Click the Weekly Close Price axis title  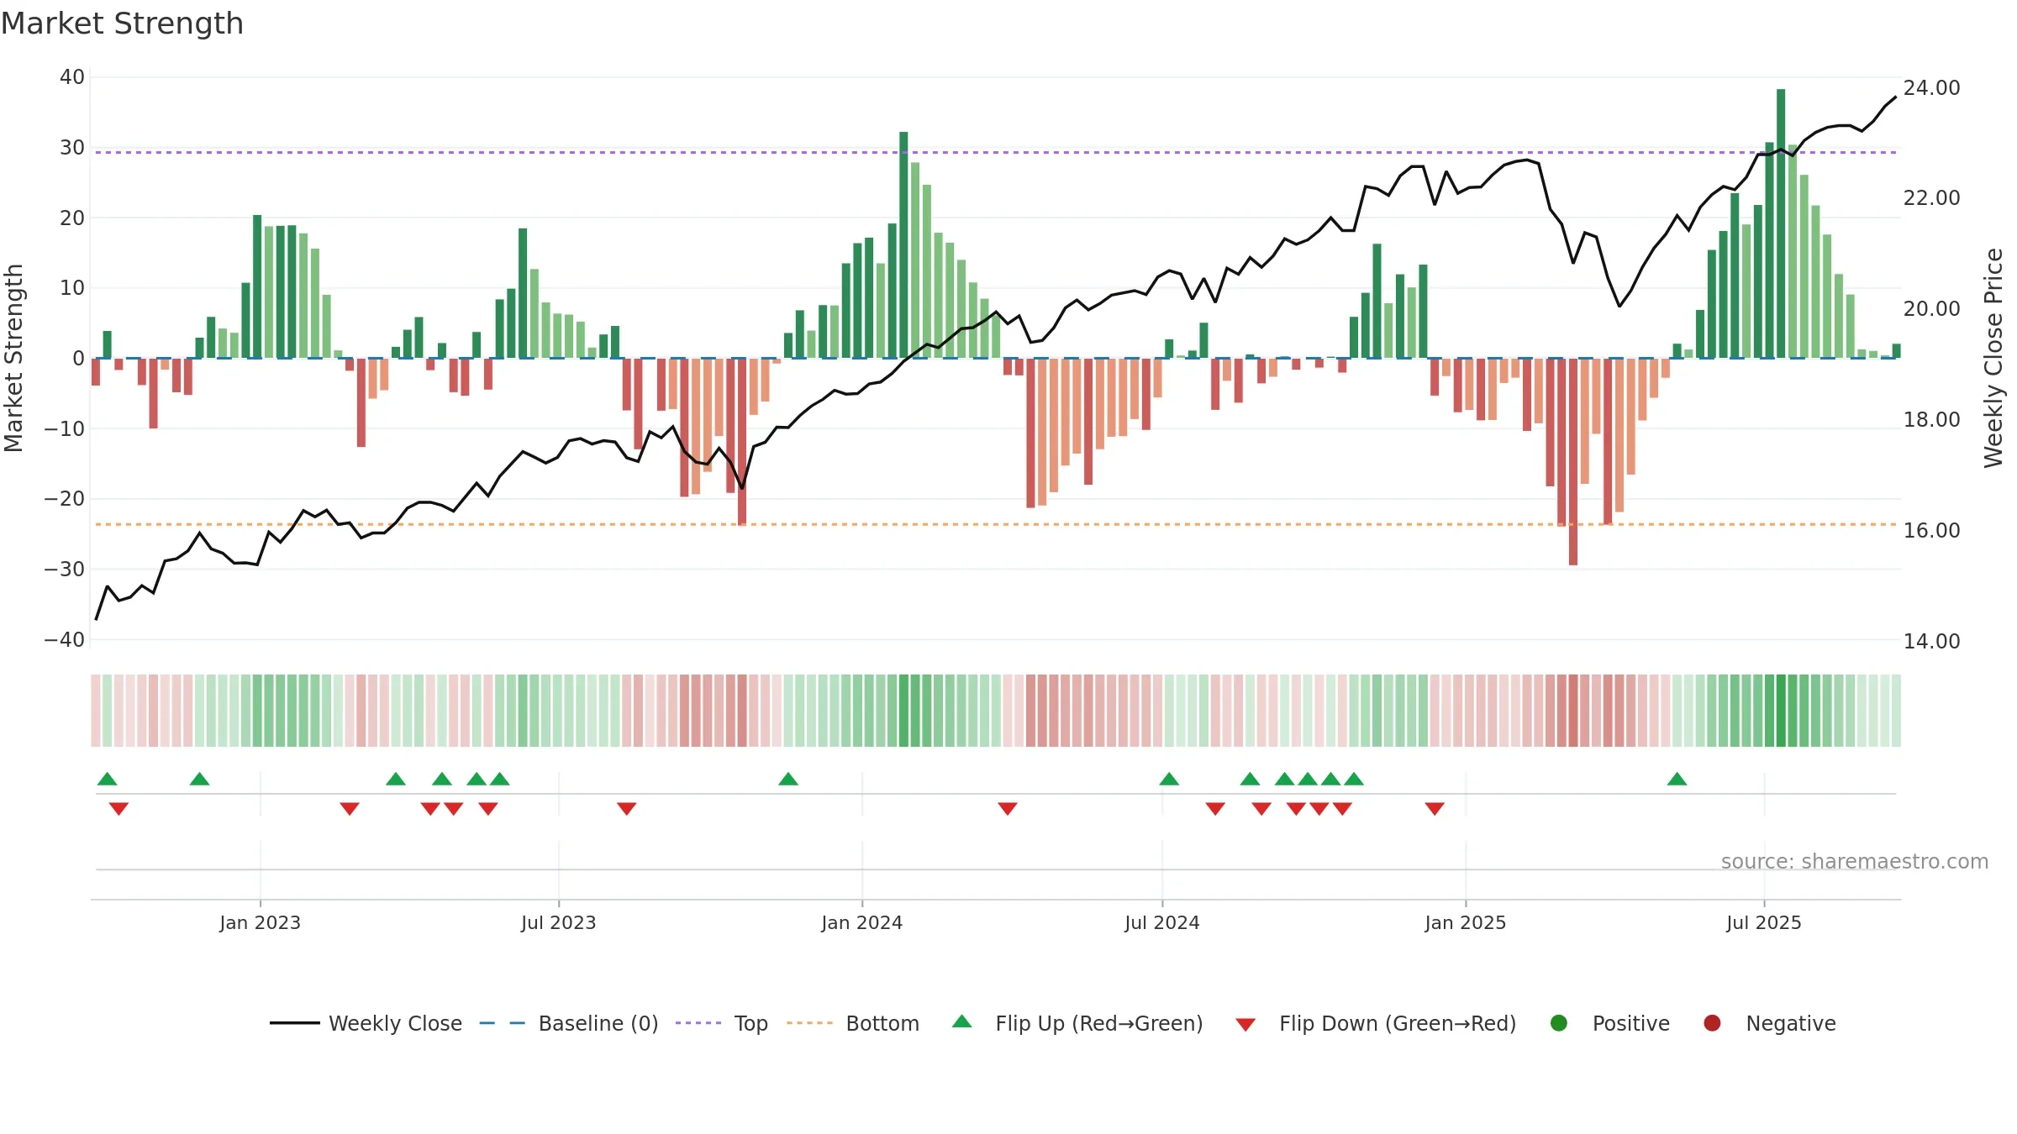click(x=1993, y=358)
